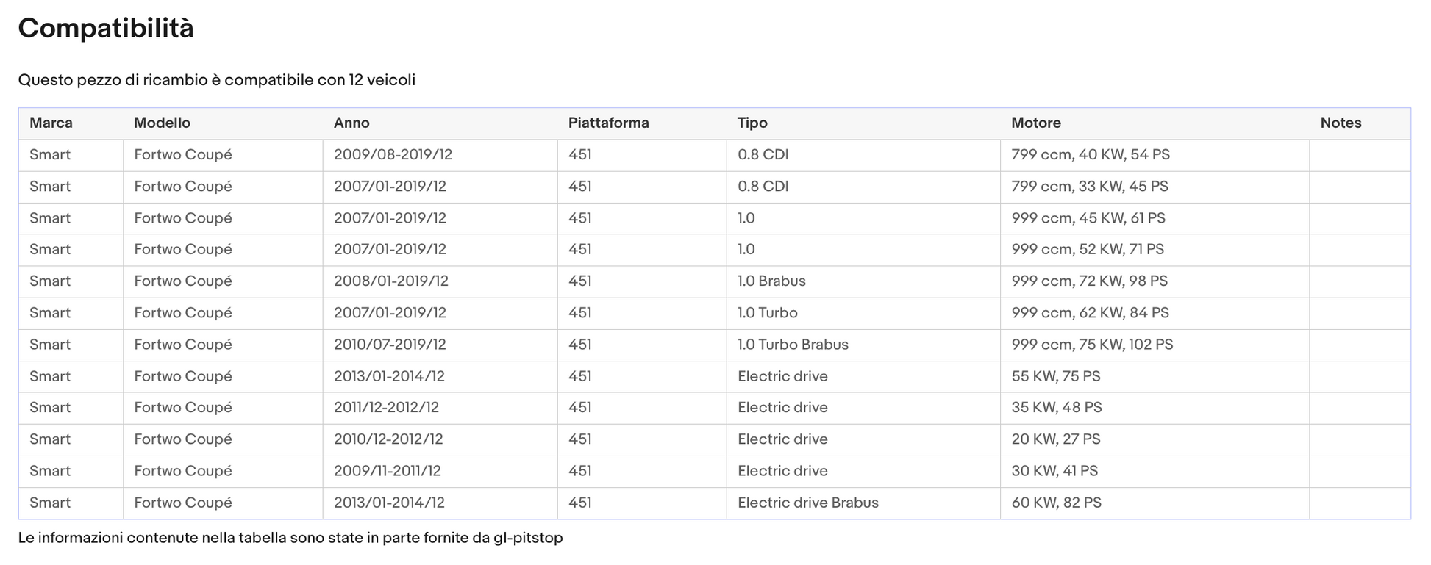Image resolution: width=1431 pixels, height=565 pixels.
Task: Click 'Questo pezzo di ricambio è compatibile' sentence
Action: pyautogui.click(x=217, y=80)
